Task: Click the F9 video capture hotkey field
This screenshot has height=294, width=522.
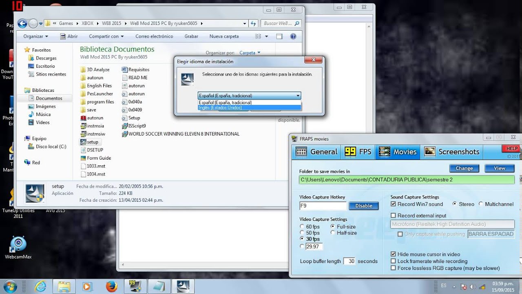Action: 323,206
